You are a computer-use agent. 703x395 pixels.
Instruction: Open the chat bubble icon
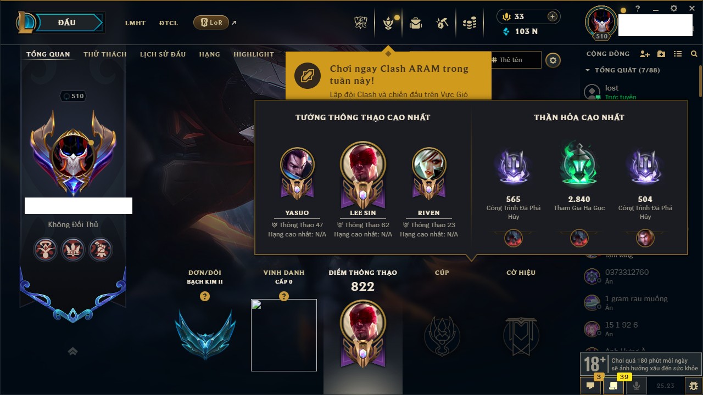coord(591,386)
